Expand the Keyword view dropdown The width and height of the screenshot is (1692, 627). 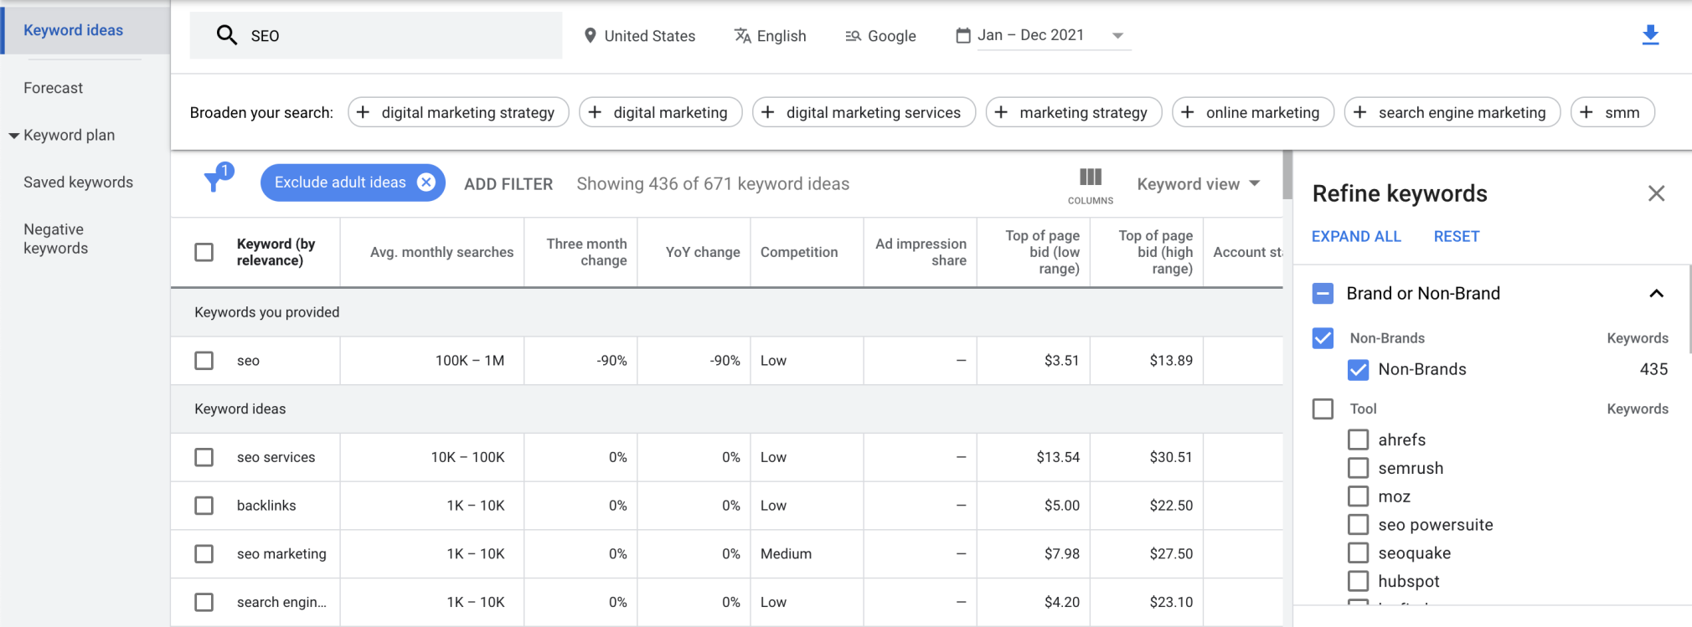1198,184
